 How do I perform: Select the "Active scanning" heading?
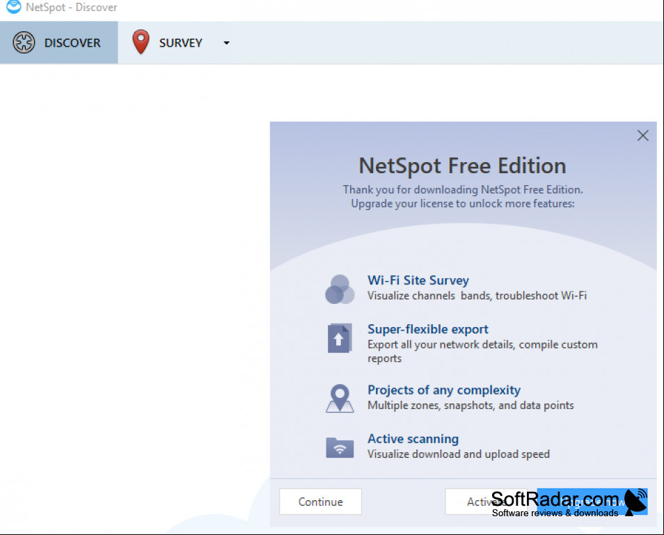413,439
